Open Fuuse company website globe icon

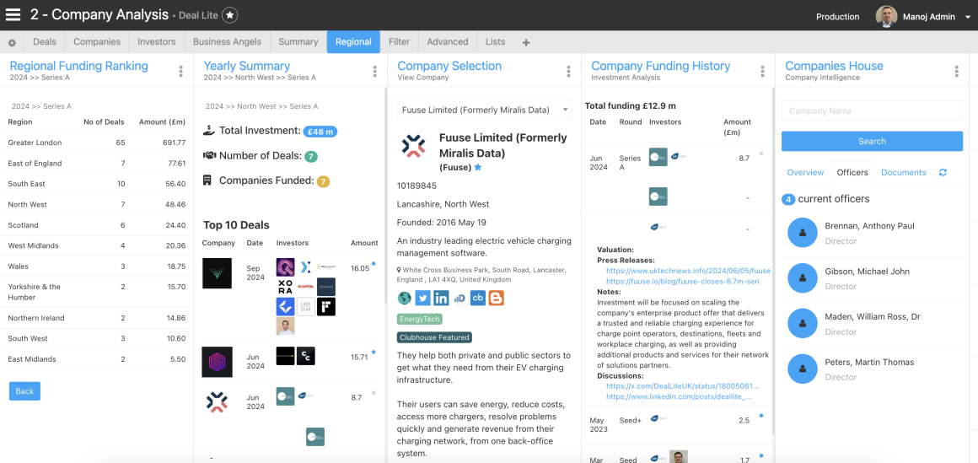click(405, 298)
